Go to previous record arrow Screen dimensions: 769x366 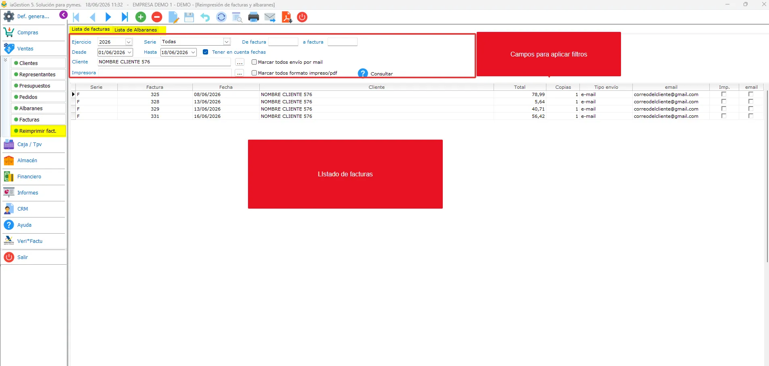coord(92,17)
